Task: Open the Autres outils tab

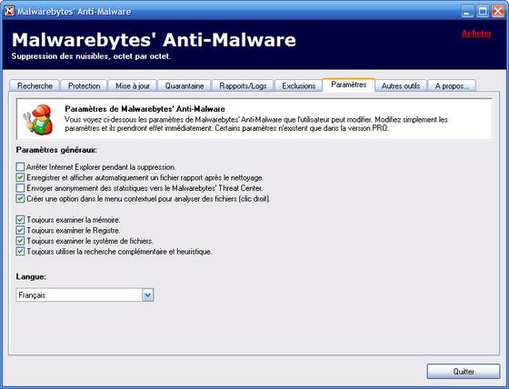Action: [x=401, y=85]
